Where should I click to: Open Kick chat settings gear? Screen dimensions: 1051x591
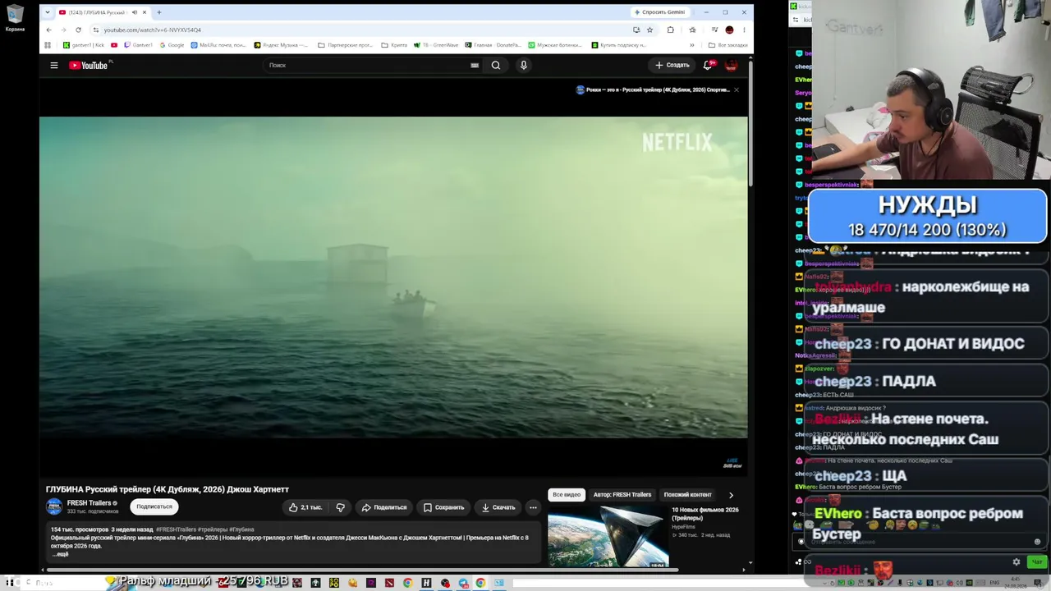(x=1017, y=562)
